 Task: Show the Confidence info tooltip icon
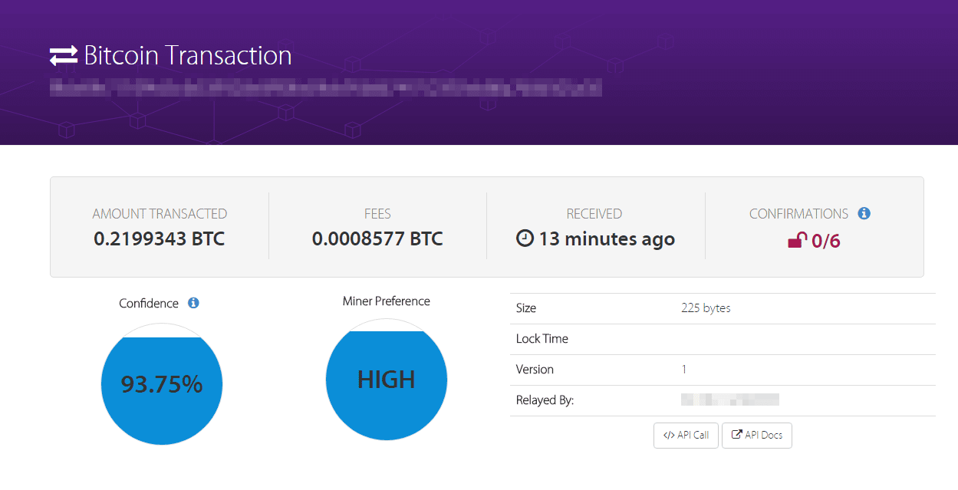tap(193, 303)
